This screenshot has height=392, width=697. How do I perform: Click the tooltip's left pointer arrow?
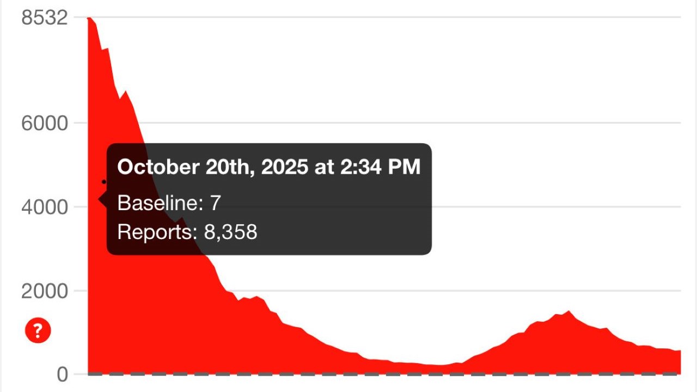pyautogui.click(x=102, y=199)
